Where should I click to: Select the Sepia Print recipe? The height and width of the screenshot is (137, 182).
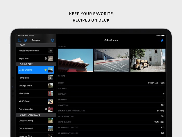point(36,58)
